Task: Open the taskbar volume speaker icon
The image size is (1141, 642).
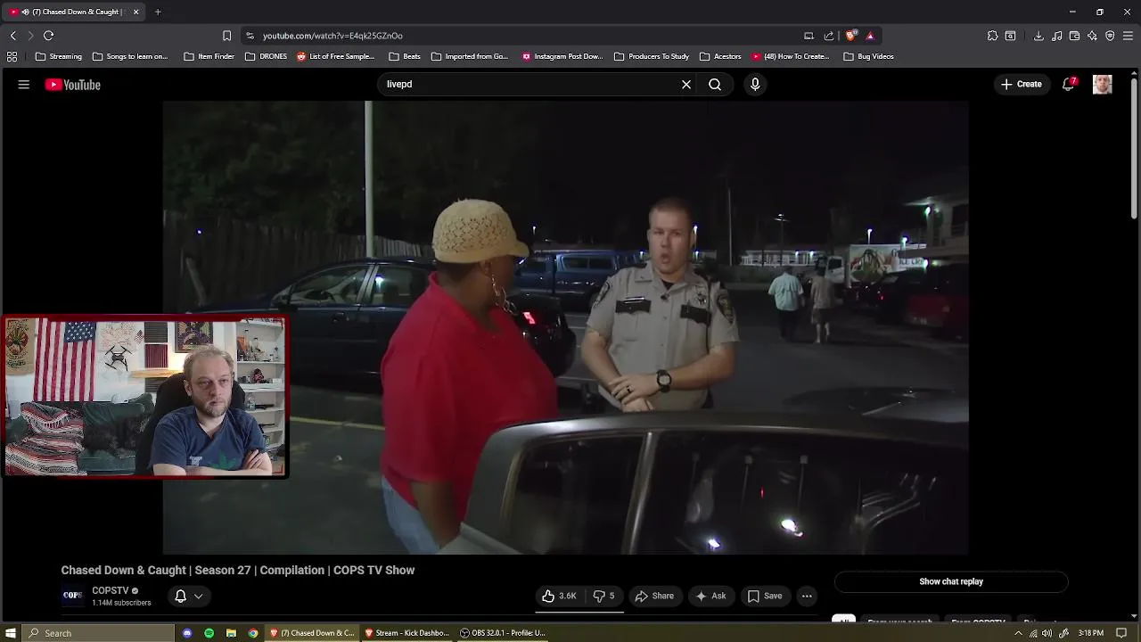Action: click(x=1047, y=633)
